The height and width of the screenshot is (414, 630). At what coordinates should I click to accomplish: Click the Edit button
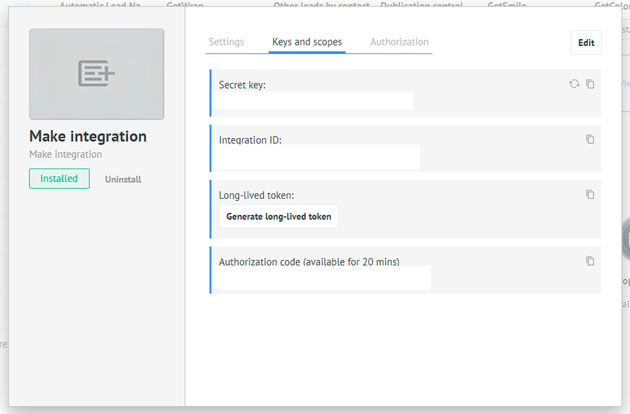coord(586,43)
